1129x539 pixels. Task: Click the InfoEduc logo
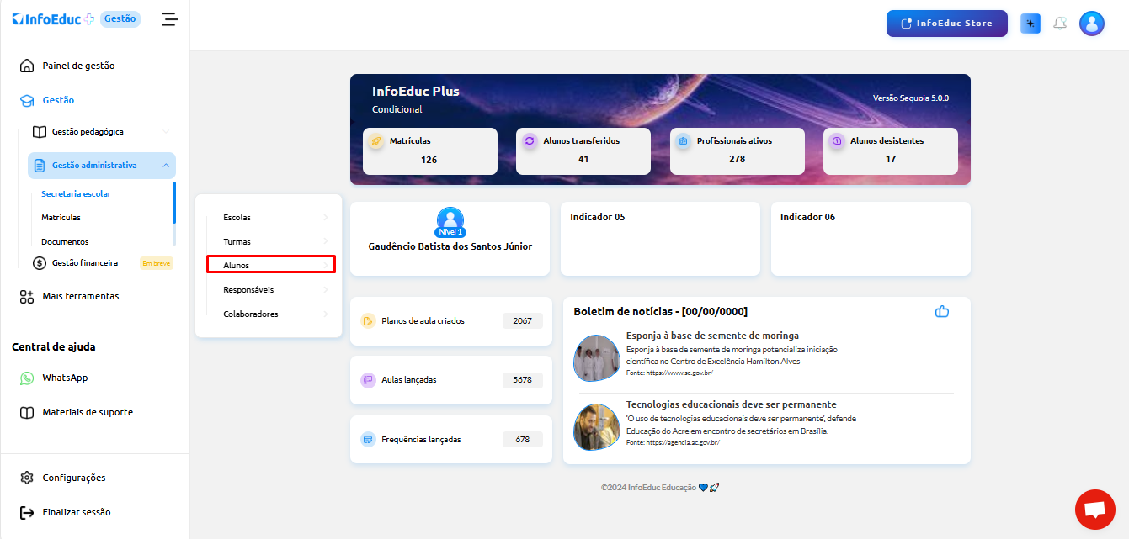[53, 18]
